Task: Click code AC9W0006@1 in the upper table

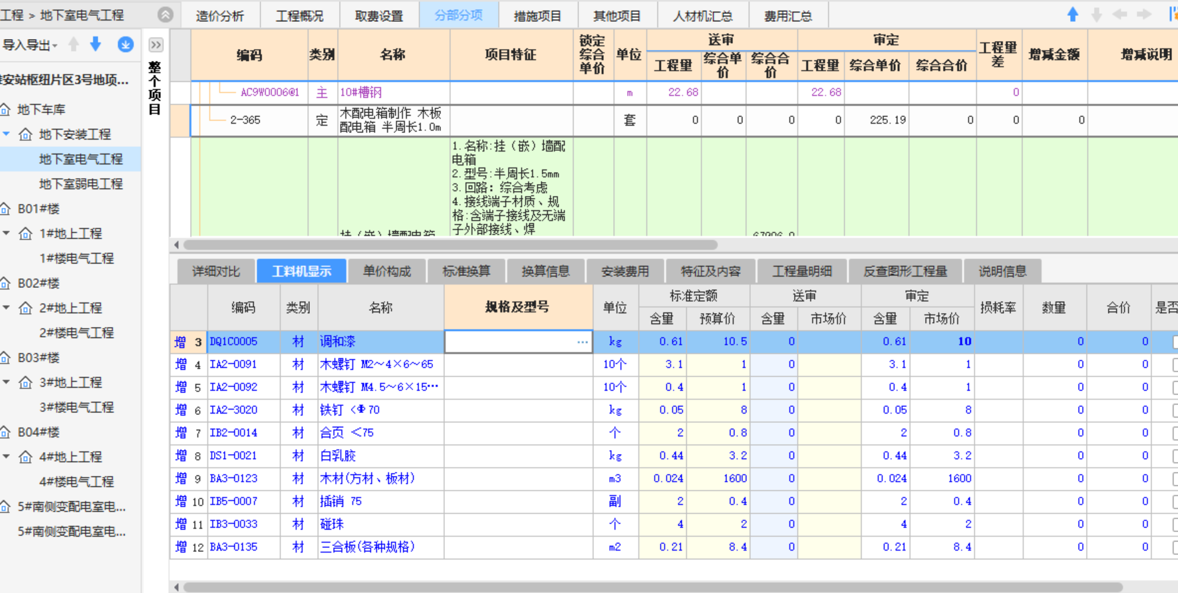Action: pyautogui.click(x=270, y=92)
